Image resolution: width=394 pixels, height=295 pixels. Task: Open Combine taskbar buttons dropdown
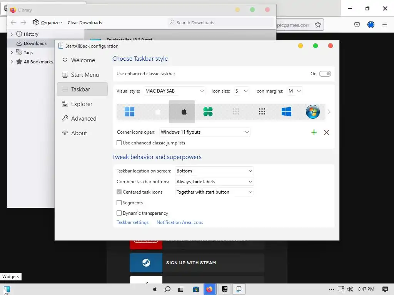[x=214, y=182]
